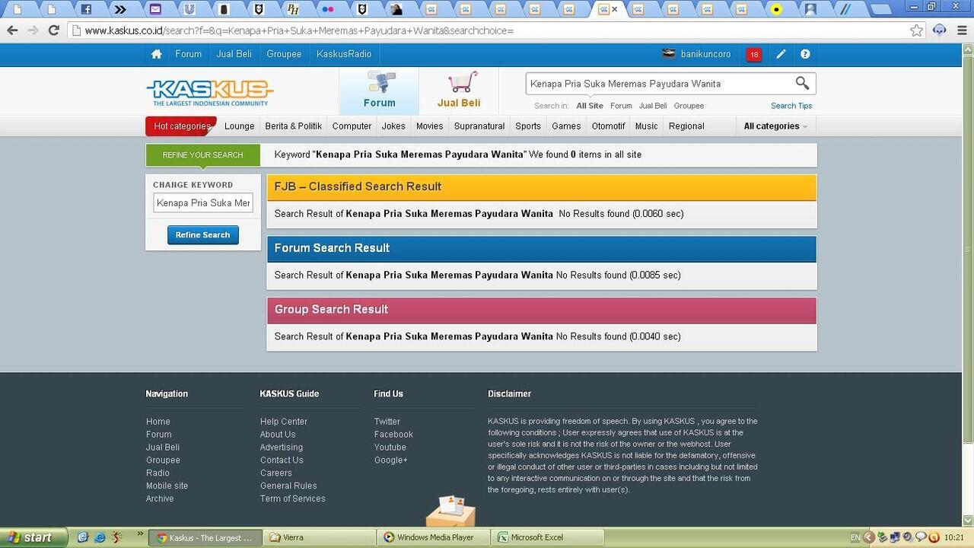974x548 pixels.
Task: Select the Forum section icon
Action: pos(380,82)
